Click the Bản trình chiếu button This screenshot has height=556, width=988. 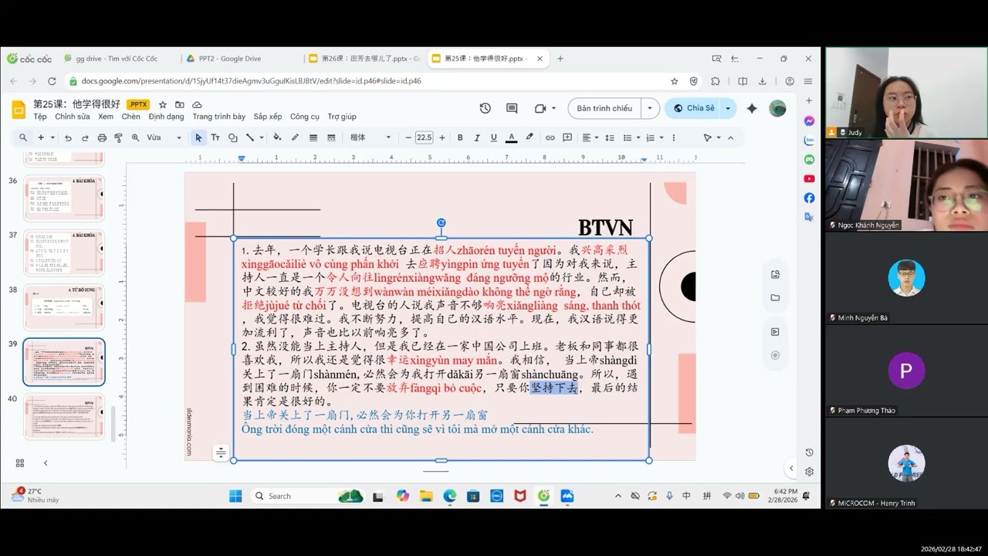click(604, 108)
